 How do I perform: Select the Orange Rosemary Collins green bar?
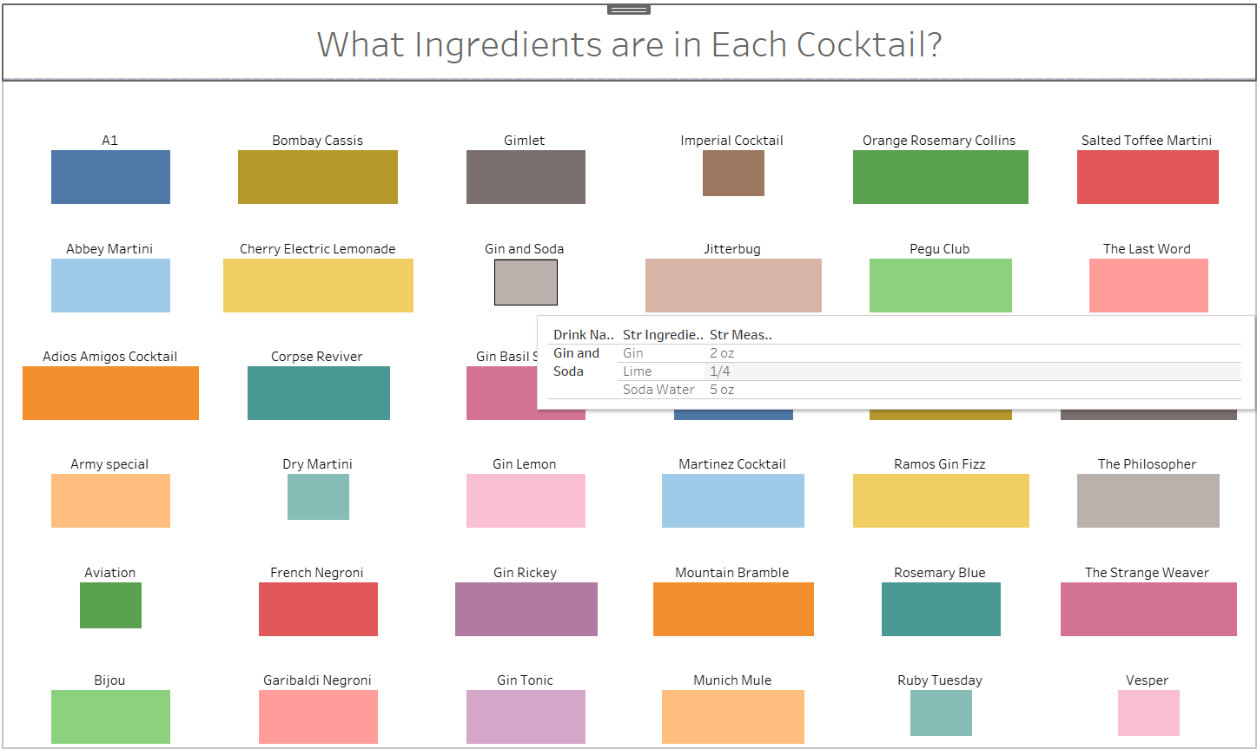[x=940, y=177]
